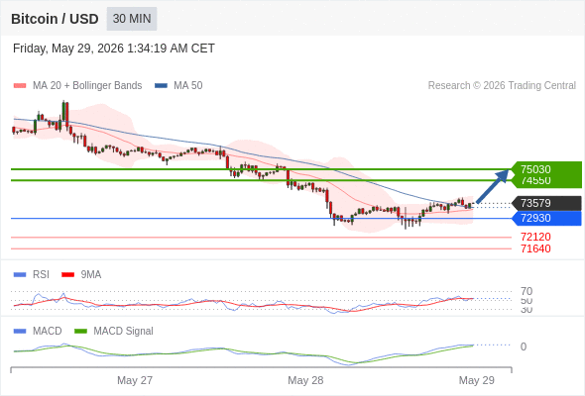Click the Bitcoin / USD title
The image size is (585, 396).
pos(55,19)
